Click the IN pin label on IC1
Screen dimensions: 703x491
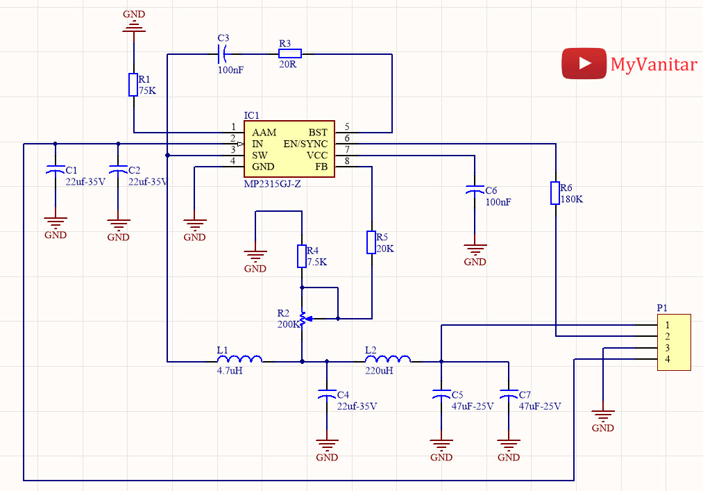point(257,144)
